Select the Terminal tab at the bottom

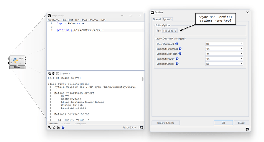point(53,123)
